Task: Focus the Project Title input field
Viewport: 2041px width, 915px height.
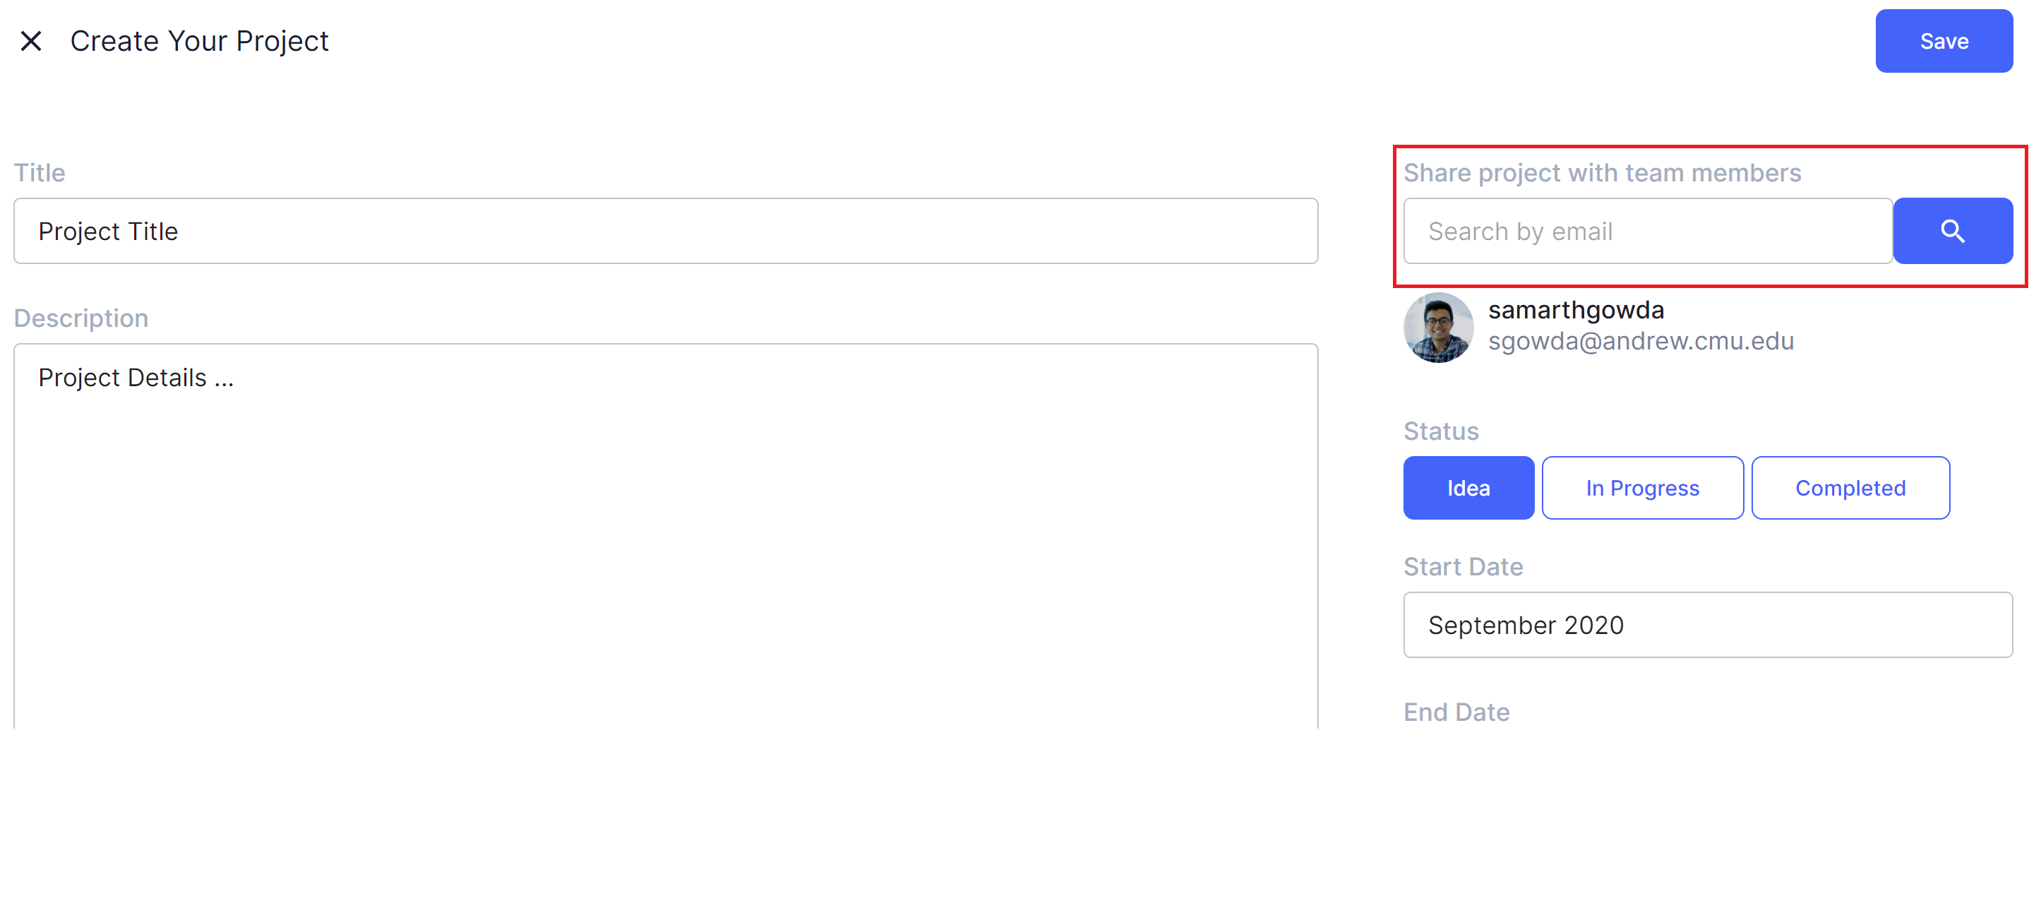Action: 666,231
